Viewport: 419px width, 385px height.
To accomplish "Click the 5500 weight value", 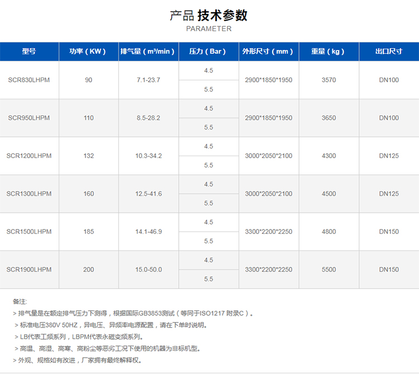I will [x=328, y=269].
